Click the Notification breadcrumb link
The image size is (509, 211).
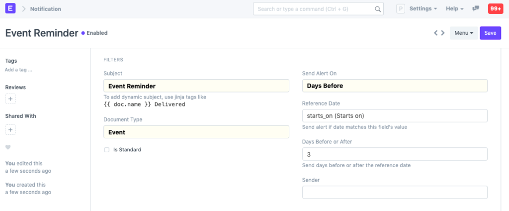click(46, 9)
